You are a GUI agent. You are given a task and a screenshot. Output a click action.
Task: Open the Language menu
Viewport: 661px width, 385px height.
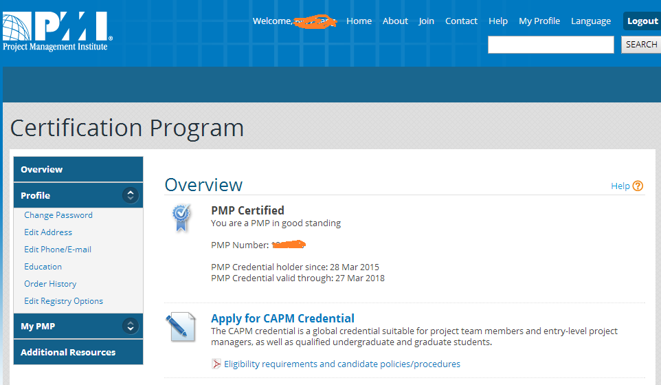point(591,21)
